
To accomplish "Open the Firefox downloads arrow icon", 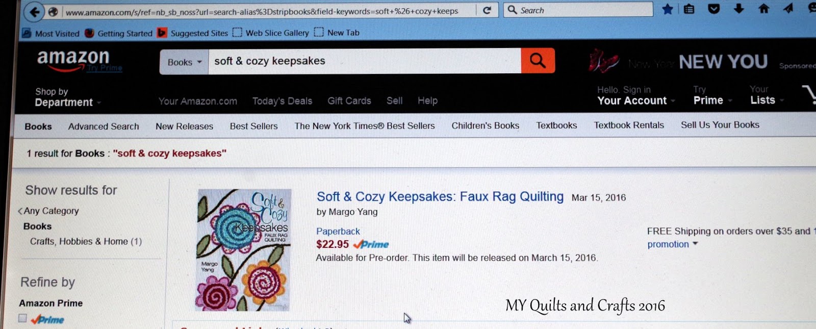I will pos(738,9).
